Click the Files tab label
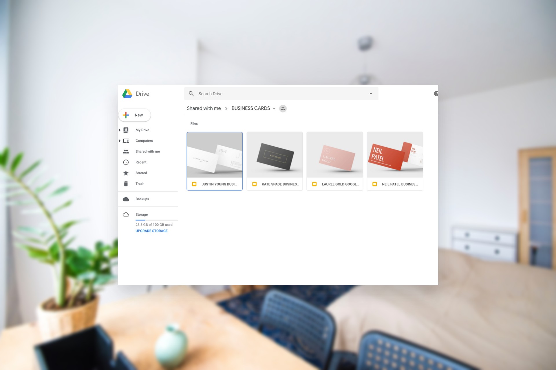 tap(194, 123)
